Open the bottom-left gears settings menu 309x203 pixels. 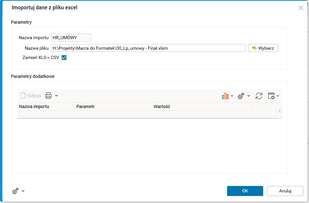(18, 191)
